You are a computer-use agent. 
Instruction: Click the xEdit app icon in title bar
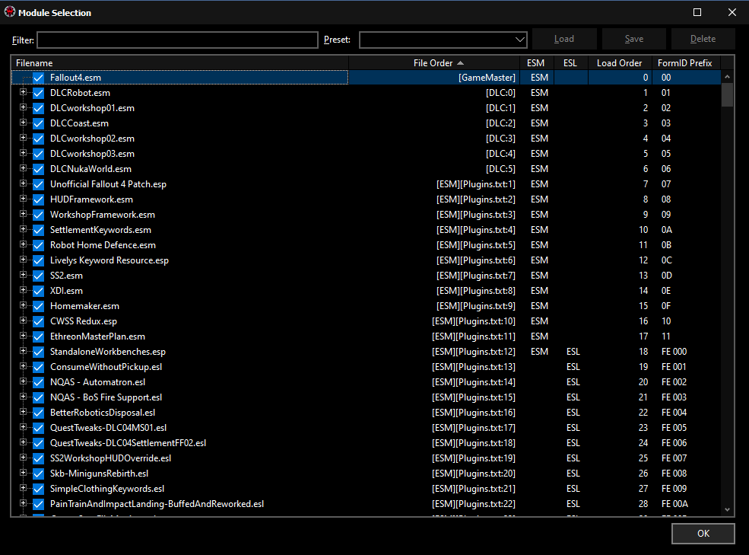[x=10, y=12]
